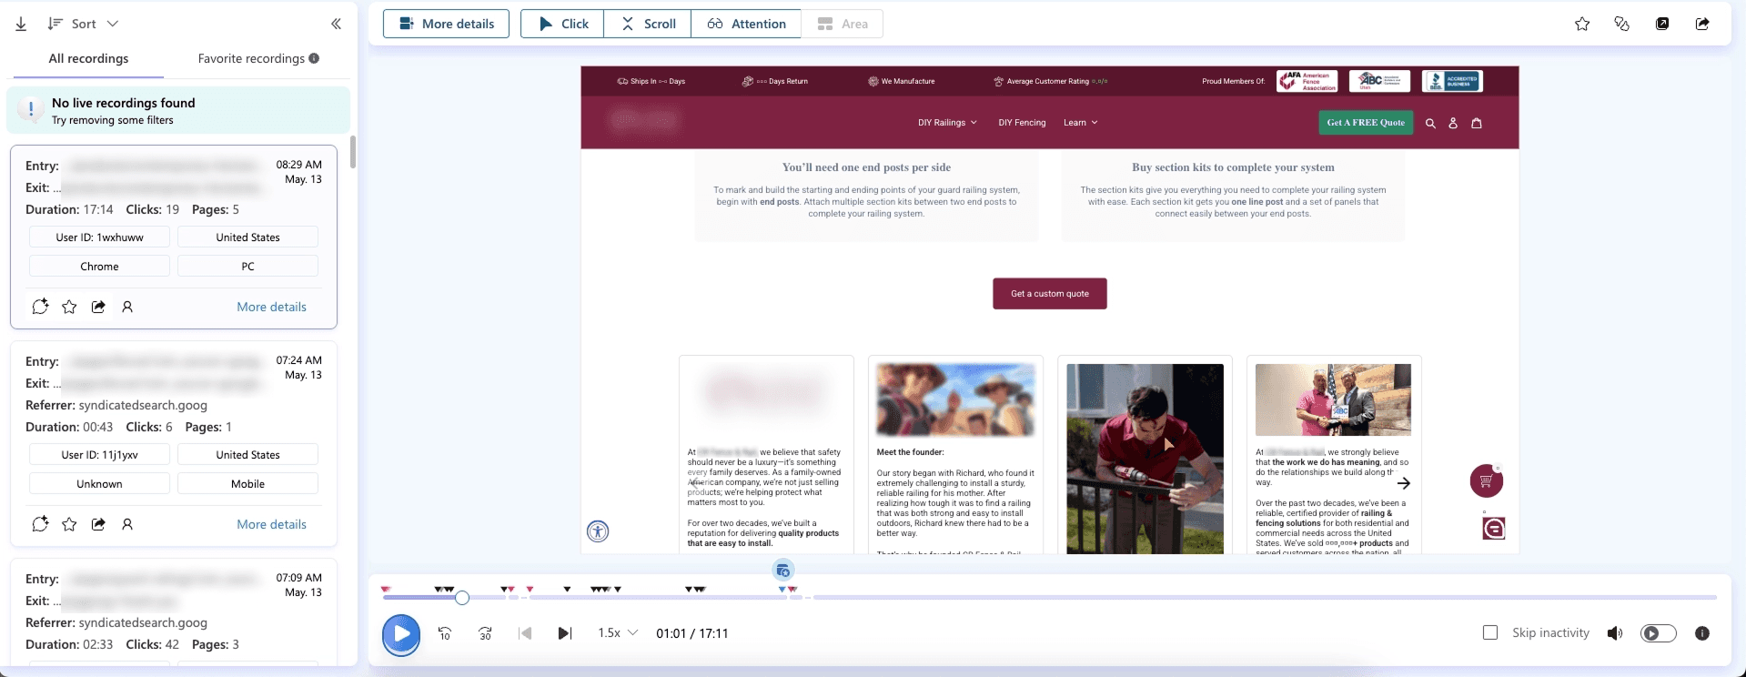Open recording in new window icon
The image size is (1746, 677).
[x=1662, y=24]
